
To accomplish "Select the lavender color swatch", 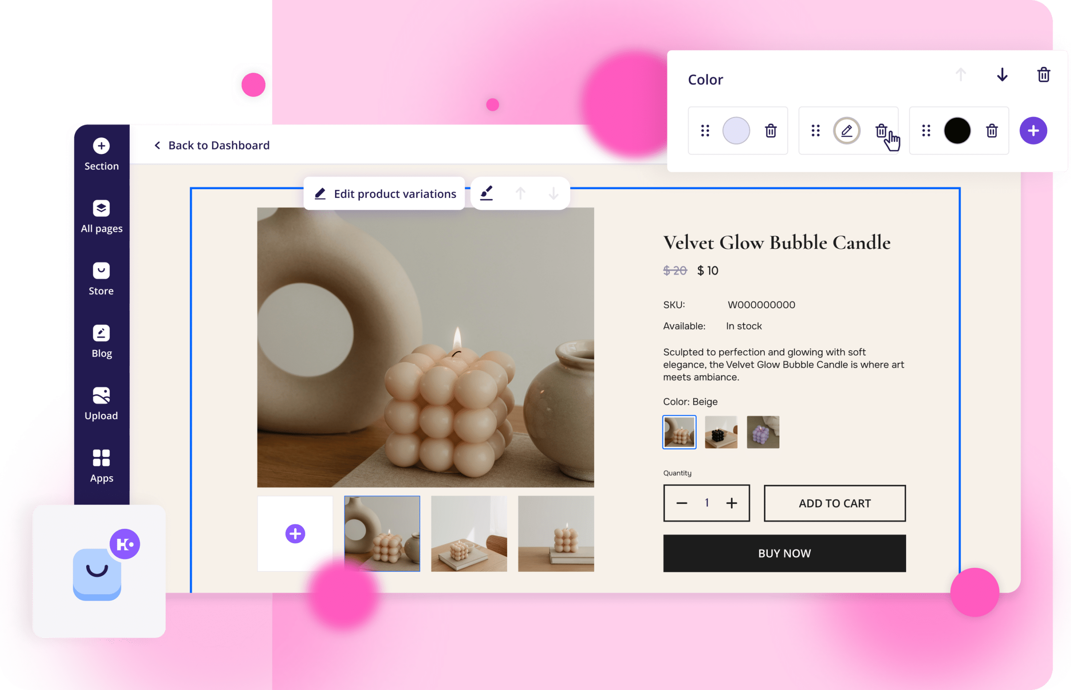I will pyautogui.click(x=736, y=131).
